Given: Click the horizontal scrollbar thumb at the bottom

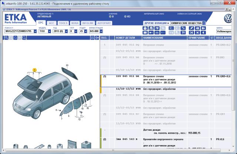Looking at the screenshot, I should pos(113,150).
